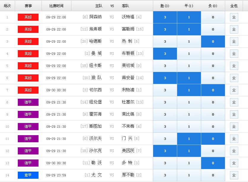Select all outcomes (全) for match 13
Image resolution: width=248 pixels, height=182 pixels.
[x=234, y=163]
